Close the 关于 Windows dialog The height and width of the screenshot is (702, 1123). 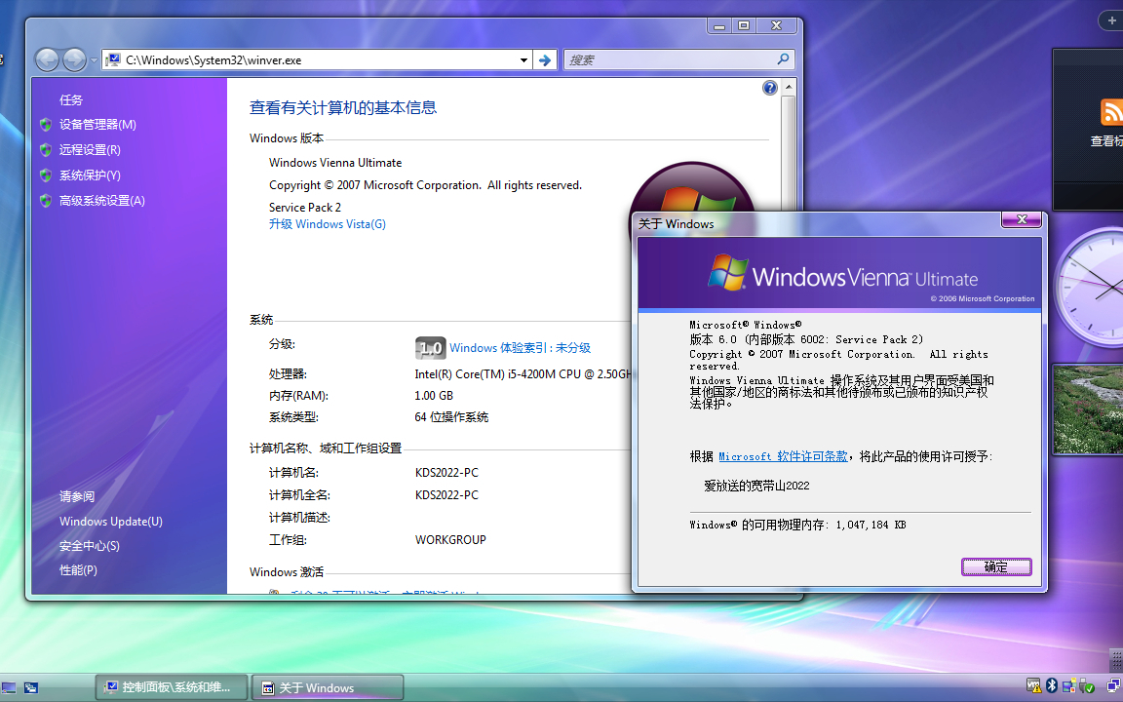pos(1022,219)
